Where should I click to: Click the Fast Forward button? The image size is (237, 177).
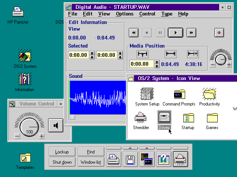[191, 33]
